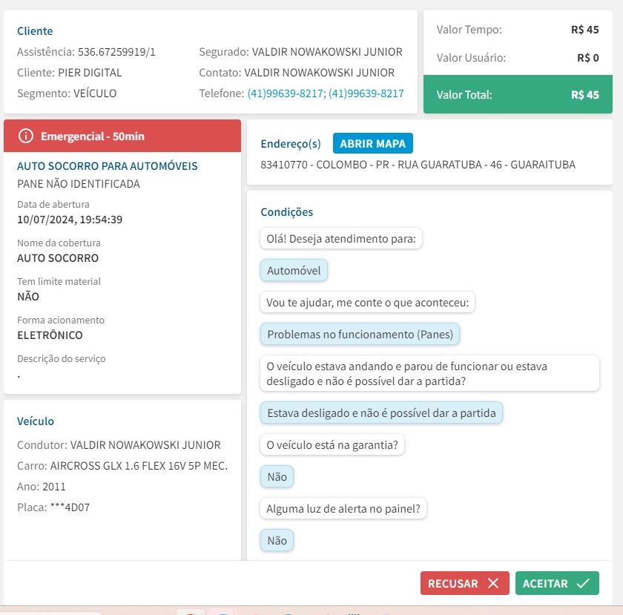Click Nome da cobertura value AUTO SOCORRO

point(58,258)
